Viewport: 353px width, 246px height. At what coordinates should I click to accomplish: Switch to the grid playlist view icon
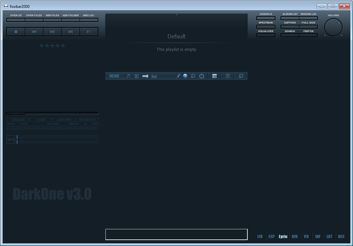(214, 76)
